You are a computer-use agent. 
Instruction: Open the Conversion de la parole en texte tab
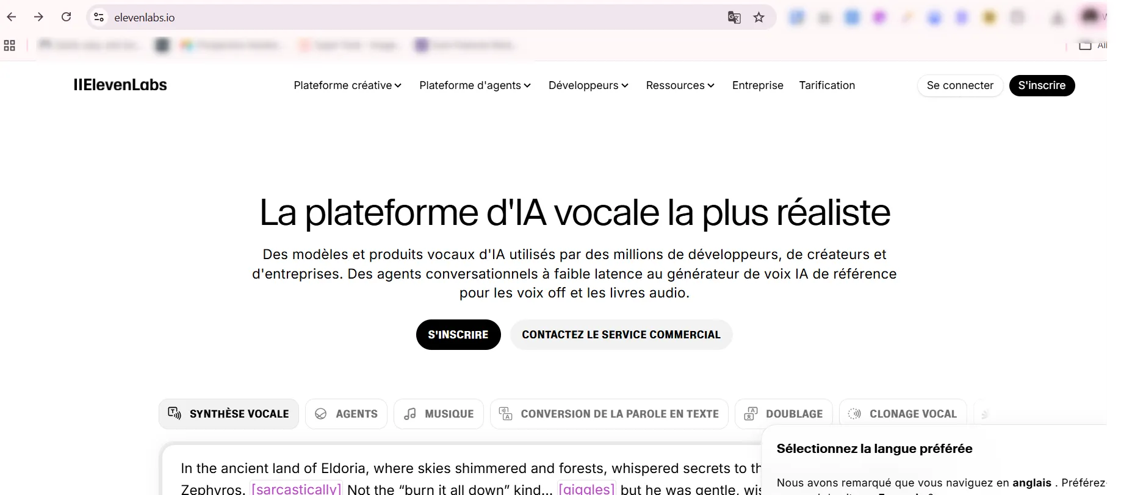[x=609, y=414]
